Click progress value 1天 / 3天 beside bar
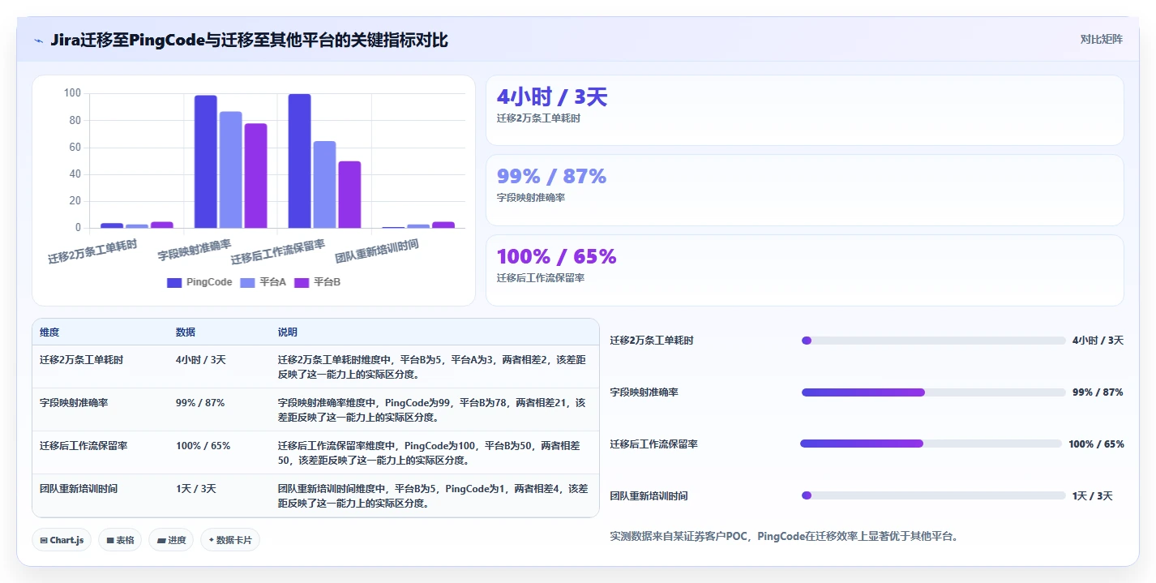1156x583 pixels. (x=1092, y=495)
